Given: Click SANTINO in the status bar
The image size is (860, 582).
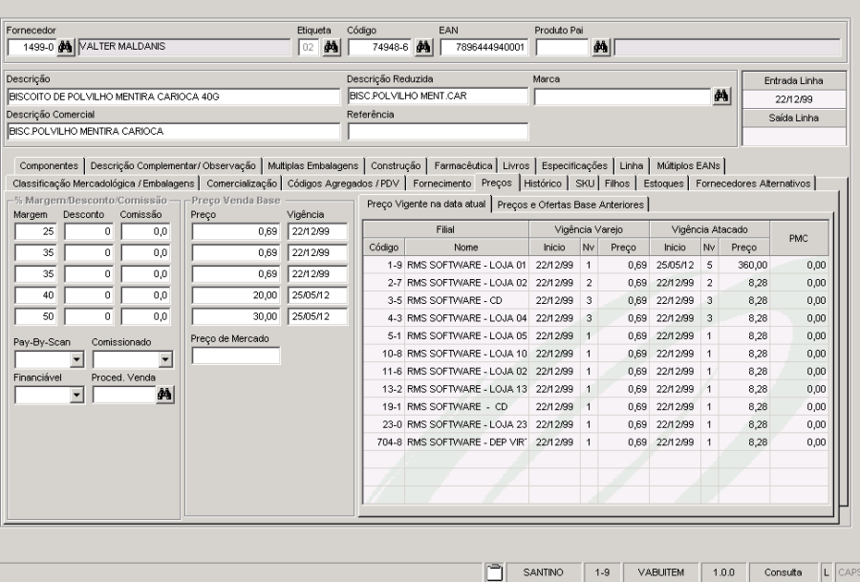Looking at the screenshot, I should pyautogui.click(x=543, y=572).
